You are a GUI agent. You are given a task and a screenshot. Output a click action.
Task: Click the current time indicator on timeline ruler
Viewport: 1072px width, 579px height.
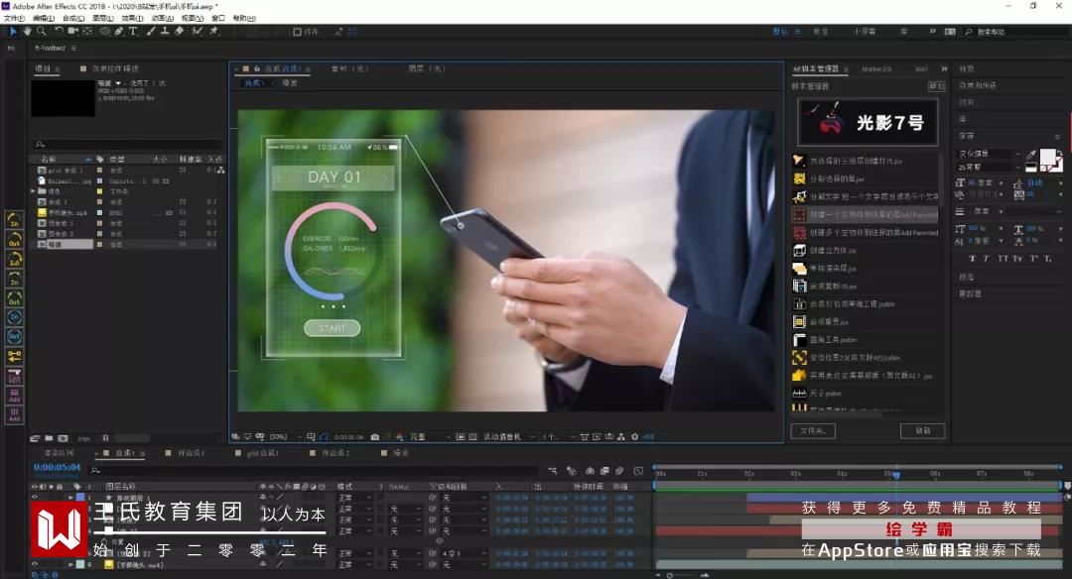click(896, 474)
